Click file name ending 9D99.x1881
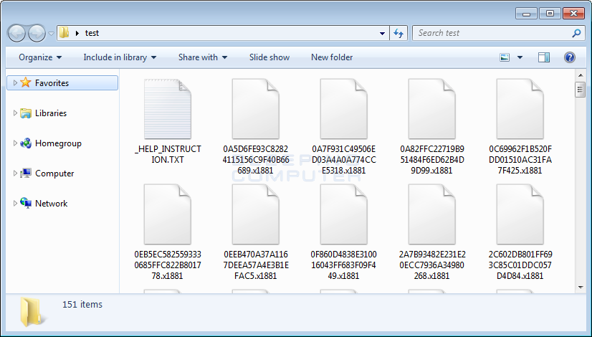 point(432,159)
